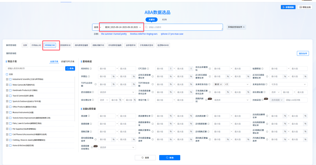This screenshot has height=165, width=316.
Task: Click the info icon next to 供需比
Action: 89,77
